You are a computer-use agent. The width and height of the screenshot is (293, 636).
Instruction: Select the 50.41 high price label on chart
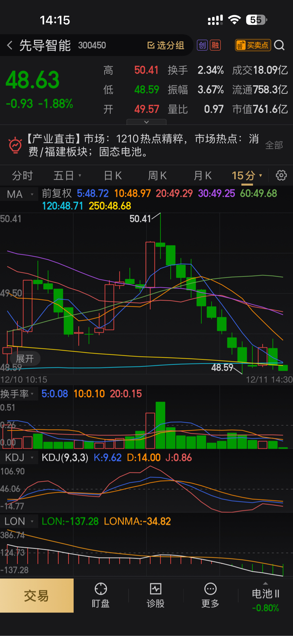(140, 219)
